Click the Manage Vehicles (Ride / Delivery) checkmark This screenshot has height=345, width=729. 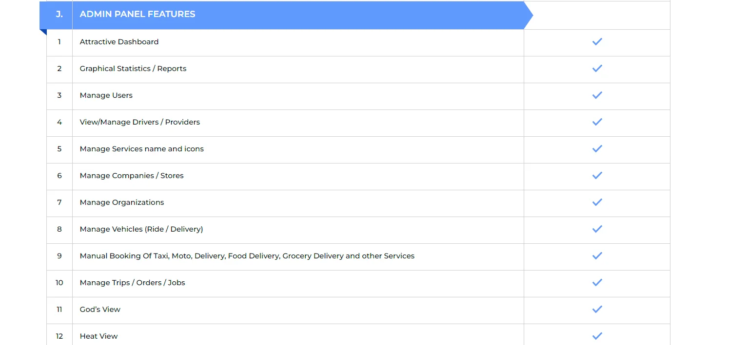click(597, 229)
